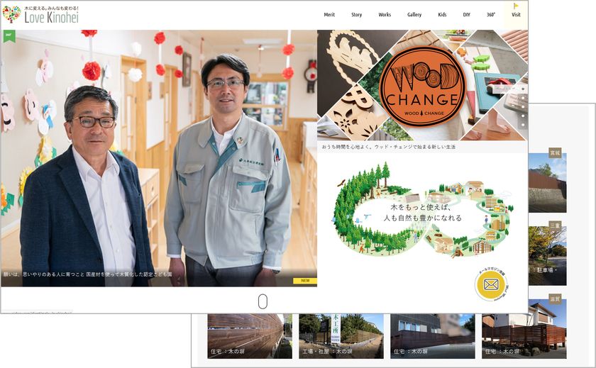Viewport: 596px width, 368px height.
Task: Open the Story menu item
Action: 356,15
